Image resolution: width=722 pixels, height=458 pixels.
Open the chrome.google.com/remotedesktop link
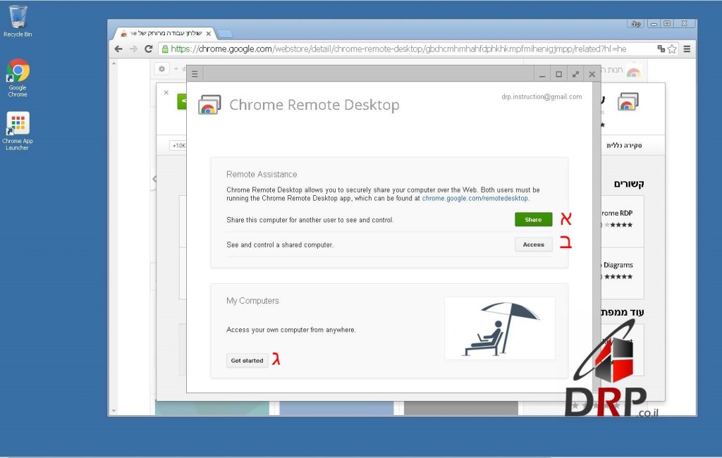(475, 199)
